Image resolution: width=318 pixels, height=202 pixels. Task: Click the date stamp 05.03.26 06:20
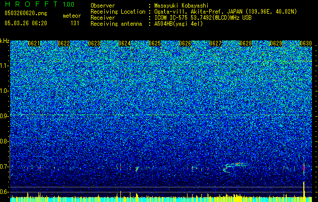point(26,23)
